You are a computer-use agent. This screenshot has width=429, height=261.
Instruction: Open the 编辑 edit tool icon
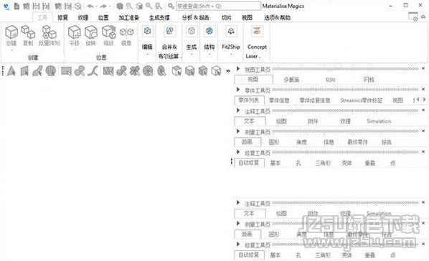pyautogui.click(x=147, y=31)
